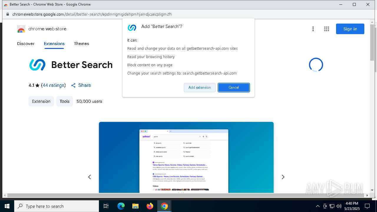This screenshot has height=212, width=377.
Task: Click the Better Search extension logo
Action: pyautogui.click(x=37, y=65)
